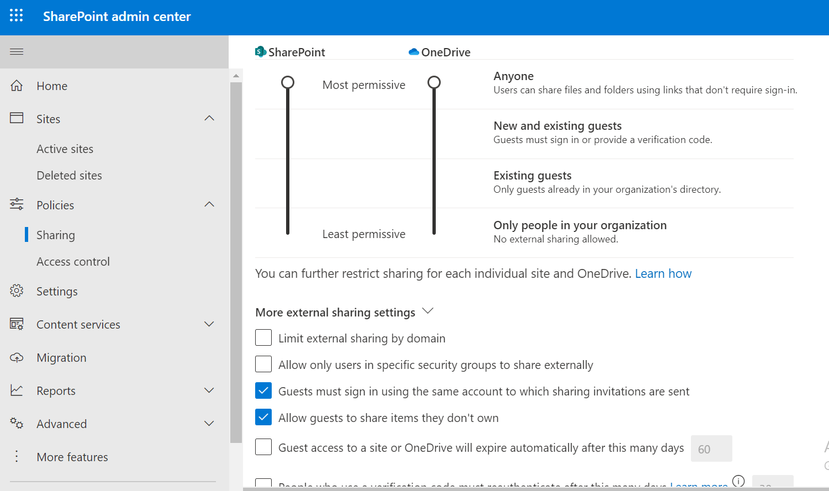This screenshot has height=491, width=829.
Task: Click the Reports chart icon
Action: [17, 390]
